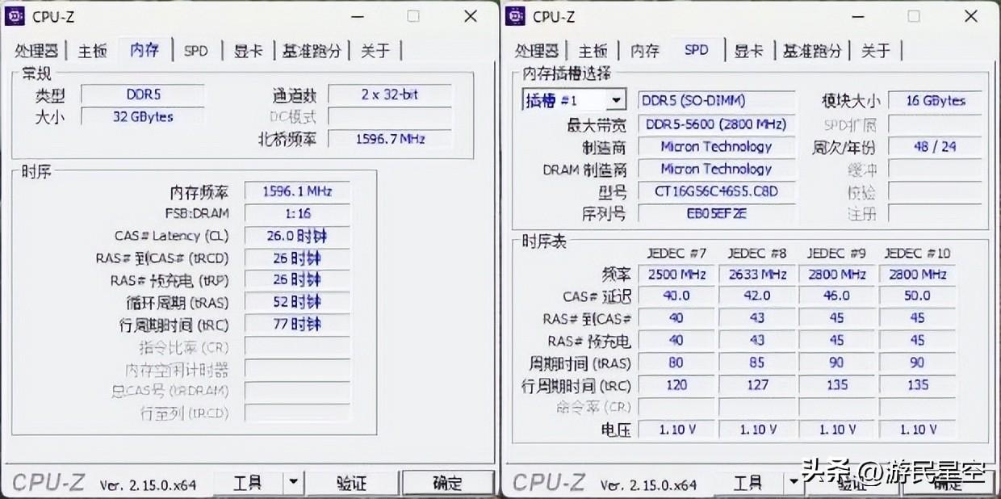Close the left CPU-Z window
Screen dimensions: 1001x499
click(469, 16)
